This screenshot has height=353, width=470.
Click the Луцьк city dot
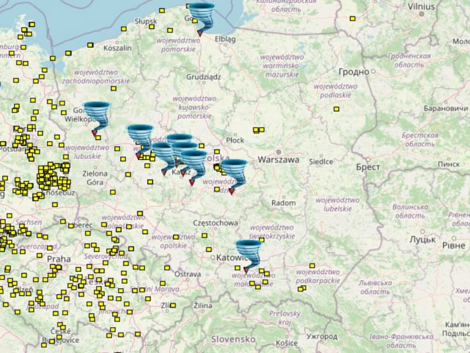422,232
